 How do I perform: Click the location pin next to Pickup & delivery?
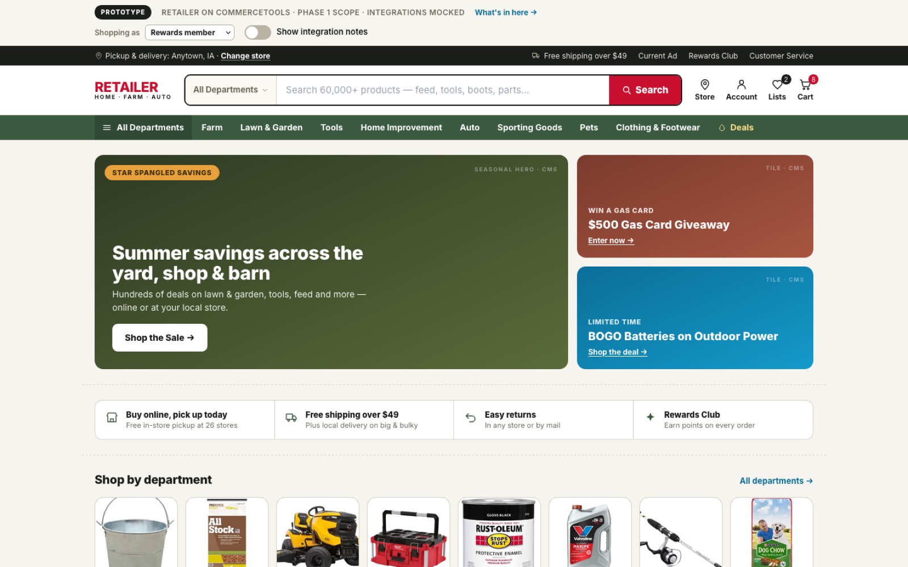point(99,56)
